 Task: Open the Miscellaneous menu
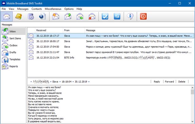pos(53,9)
